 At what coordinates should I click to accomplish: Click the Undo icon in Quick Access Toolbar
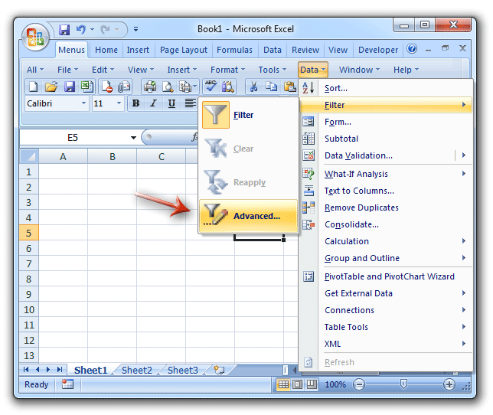[81, 30]
